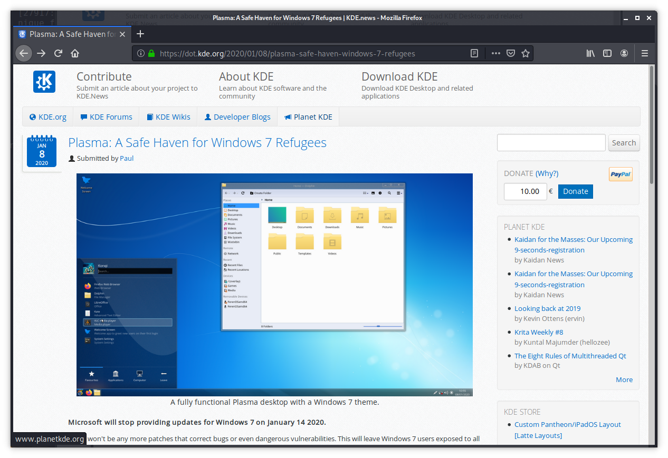
Task: Open the Firefox hamburger menu
Action: (x=644, y=53)
